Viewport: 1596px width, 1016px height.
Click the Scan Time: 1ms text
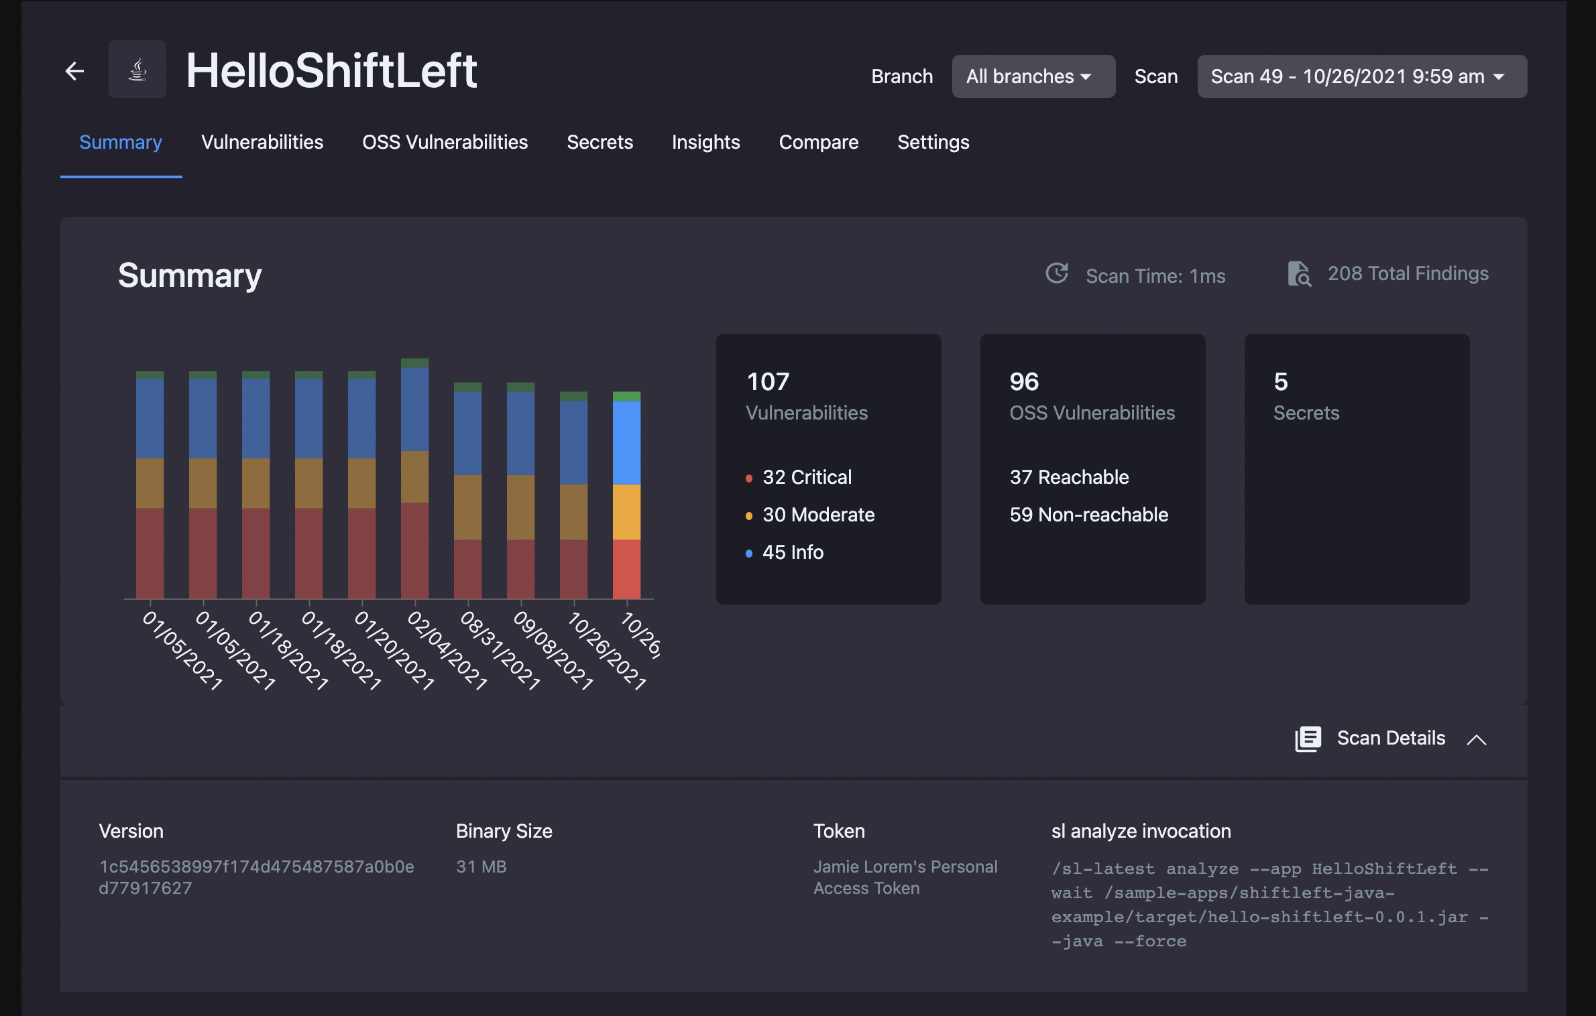[x=1155, y=276]
